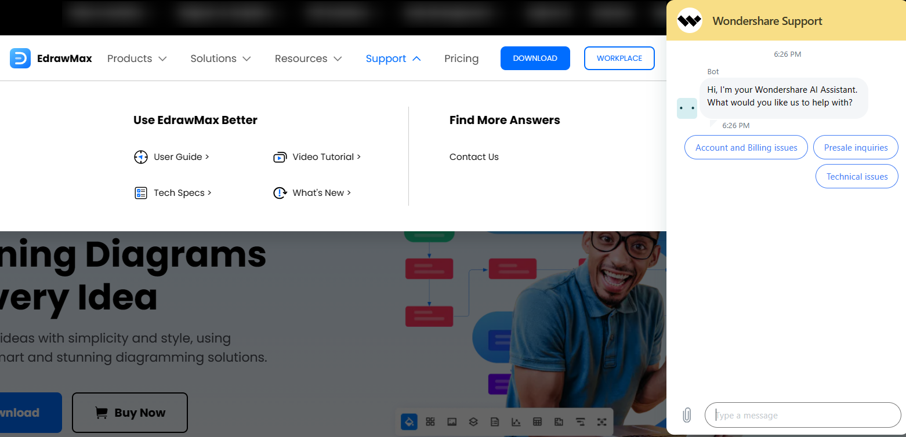This screenshot has height=437, width=906.
Task: Open the Pricing page
Action: 461,59
